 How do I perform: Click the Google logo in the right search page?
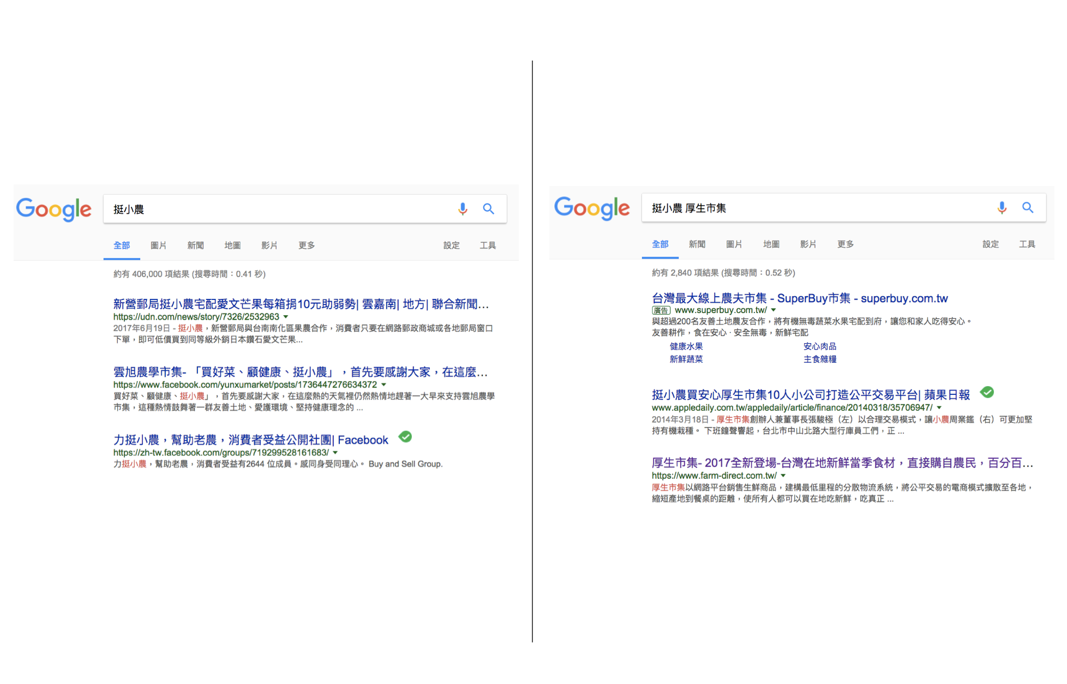pos(592,208)
